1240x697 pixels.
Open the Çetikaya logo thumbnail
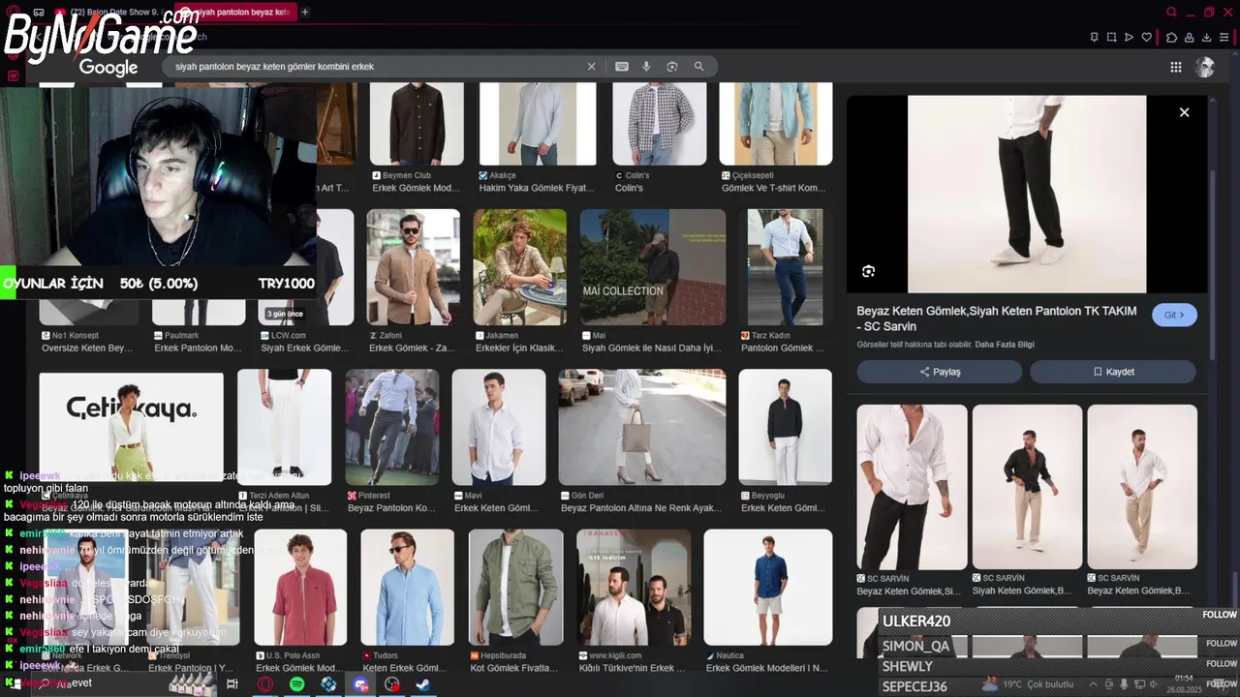click(x=131, y=427)
